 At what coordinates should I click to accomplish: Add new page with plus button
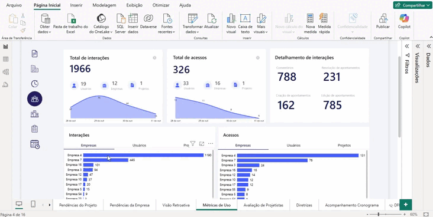point(406,205)
